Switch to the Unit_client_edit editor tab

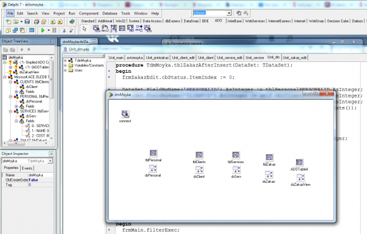pos(183,58)
